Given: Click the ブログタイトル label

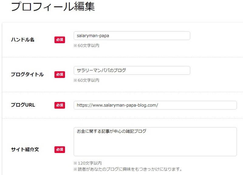Looking at the screenshot, I should (27, 74).
